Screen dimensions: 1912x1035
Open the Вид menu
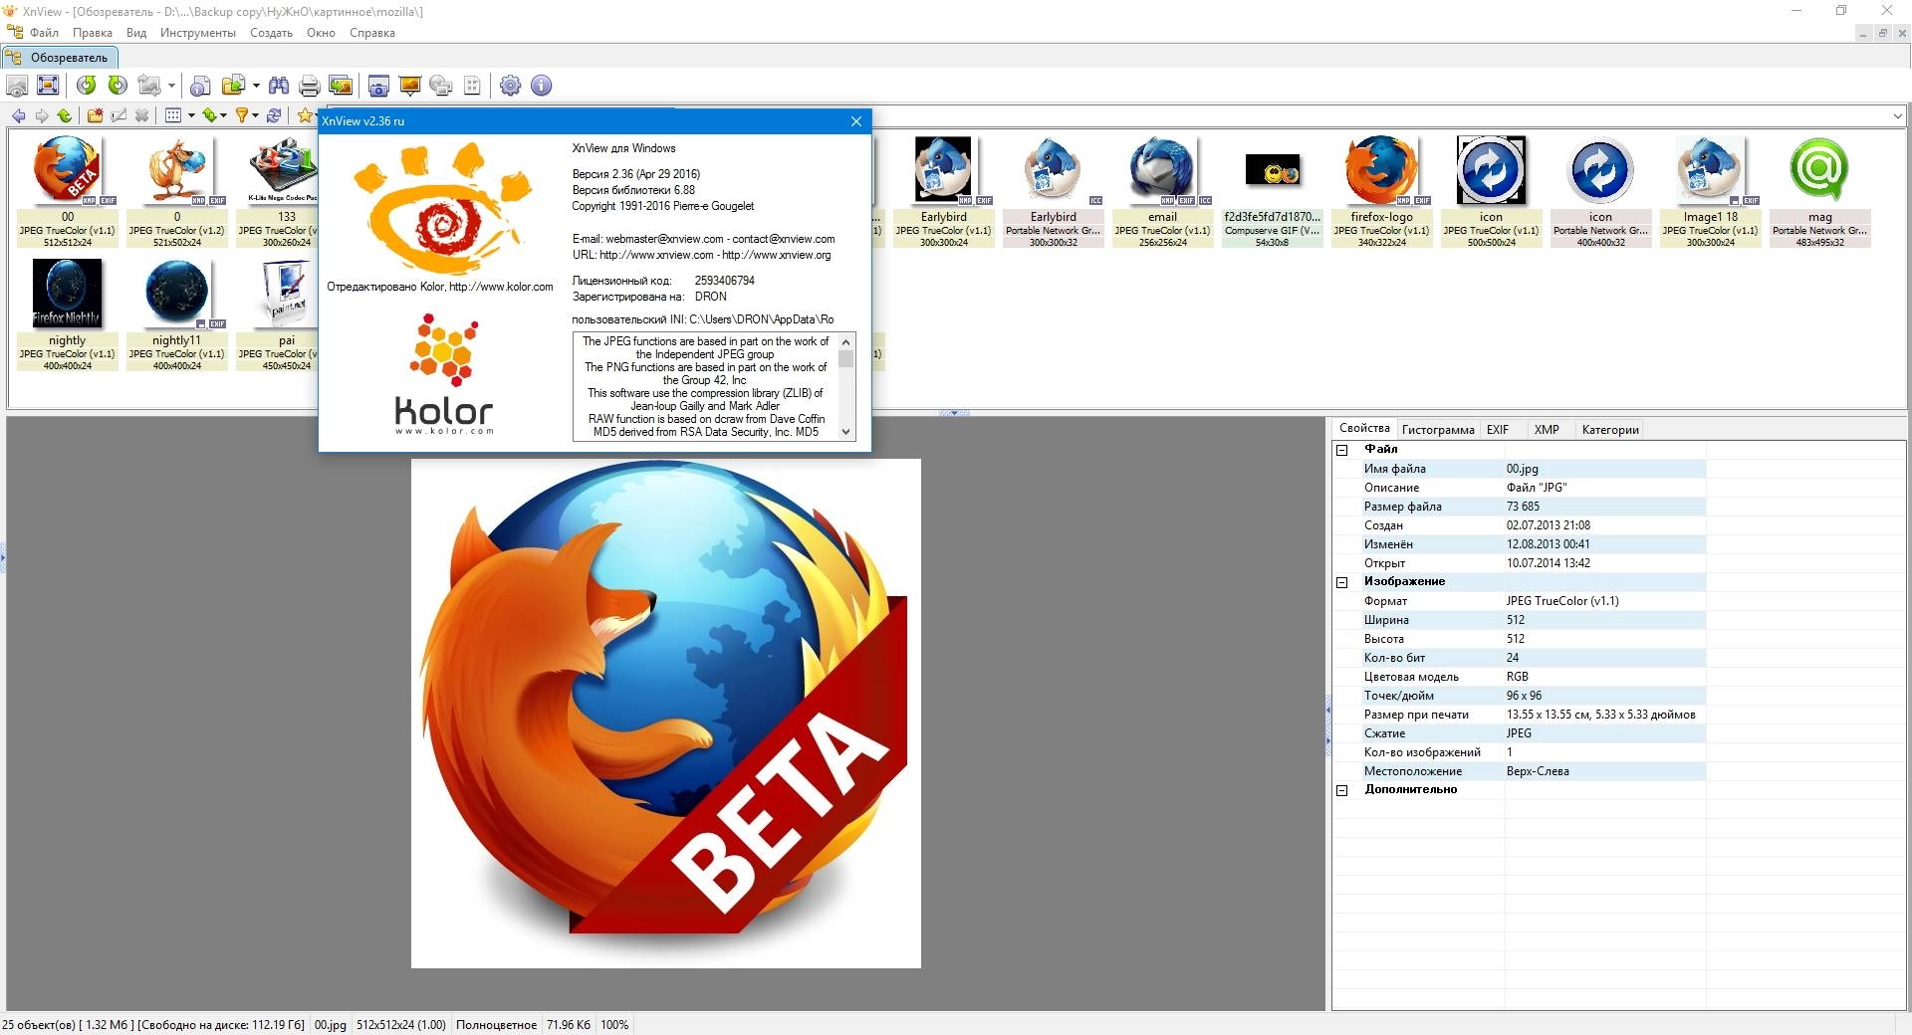[x=136, y=33]
